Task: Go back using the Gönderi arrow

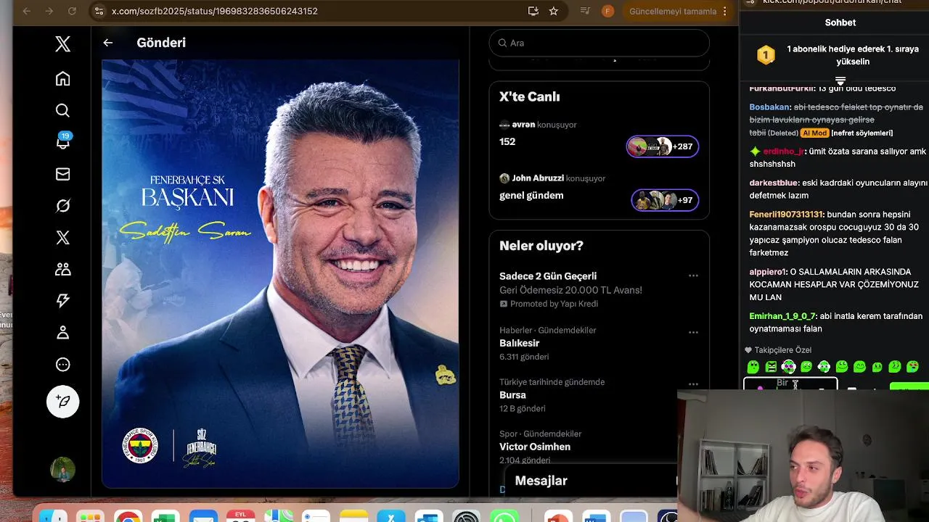Action: coord(107,43)
